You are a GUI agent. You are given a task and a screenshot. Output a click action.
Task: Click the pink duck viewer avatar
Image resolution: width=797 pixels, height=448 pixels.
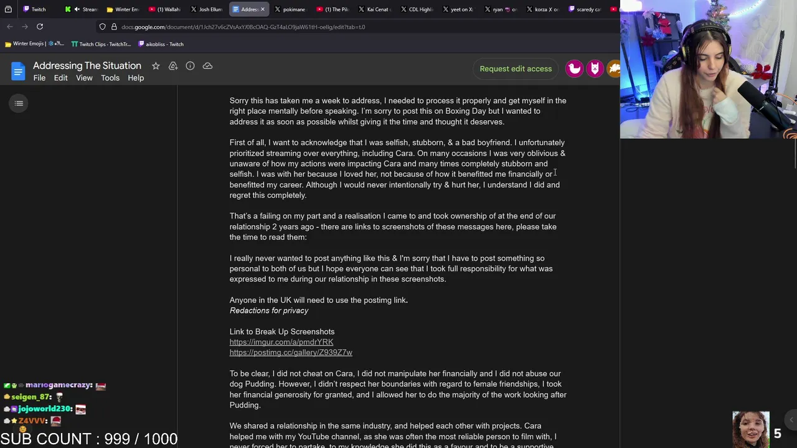point(574,68)
